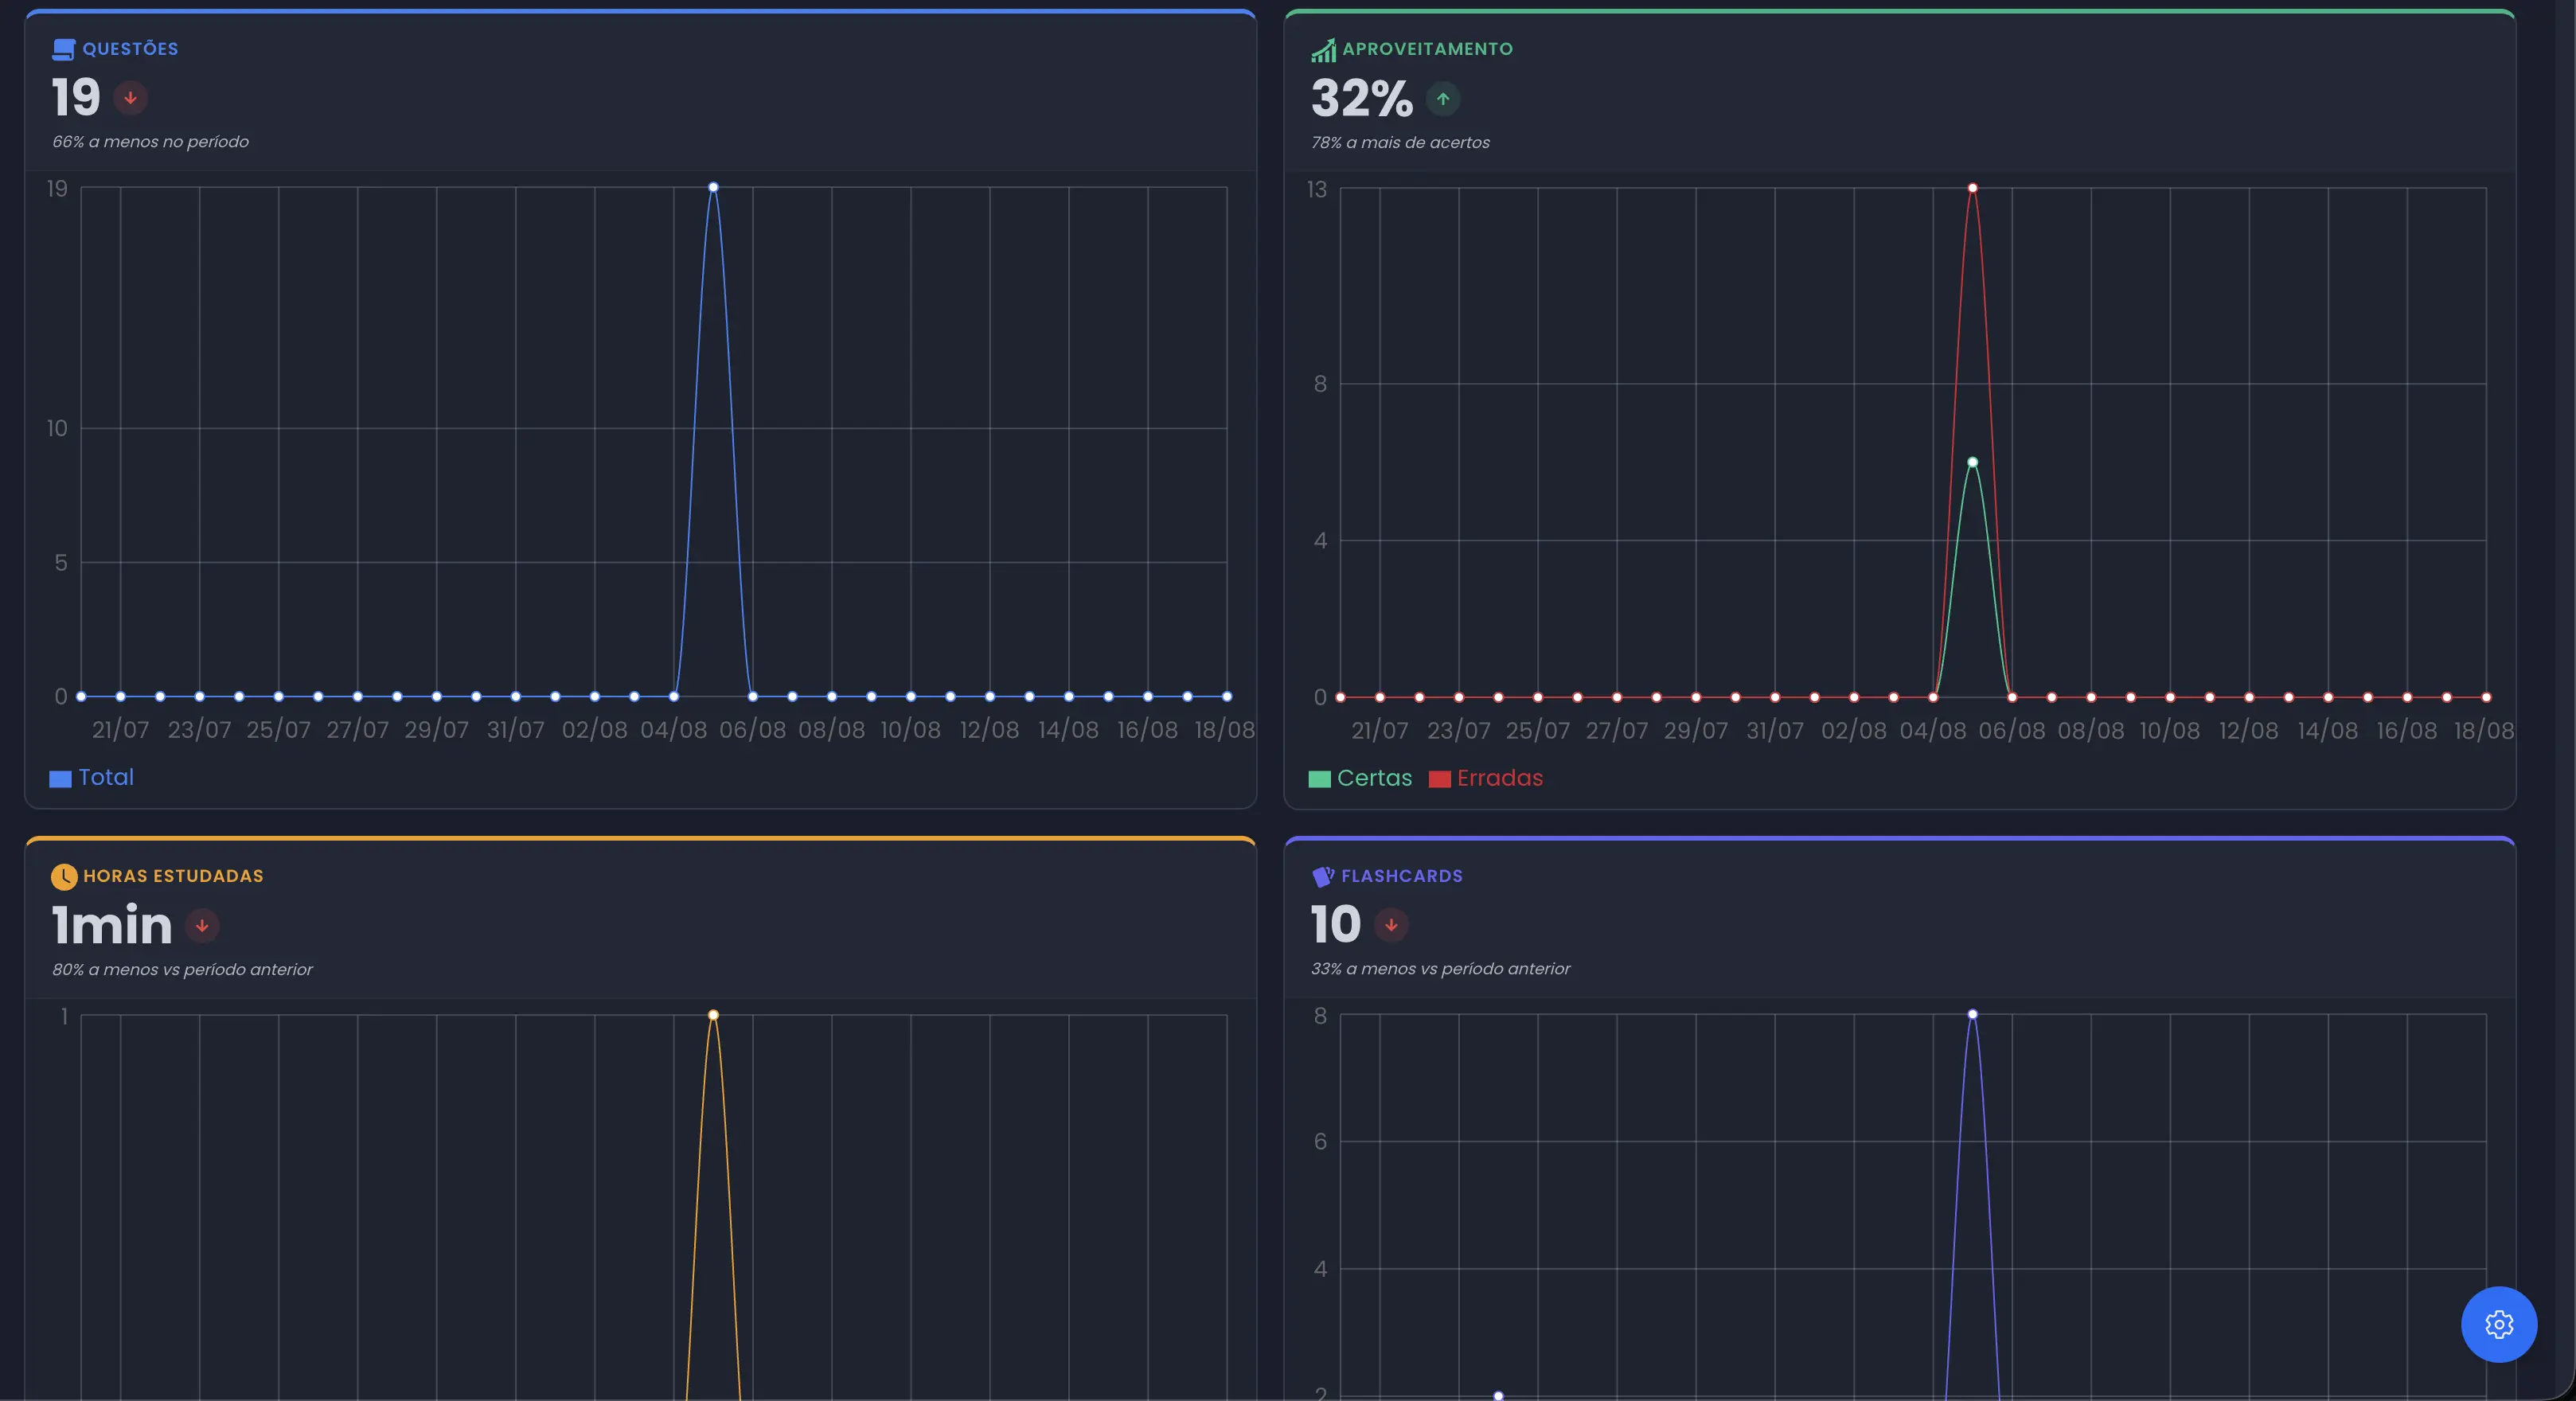The image size is (2576, 1401).
Task: Select the Flashcards peak point at 8
Action: click(1972, 1014)
